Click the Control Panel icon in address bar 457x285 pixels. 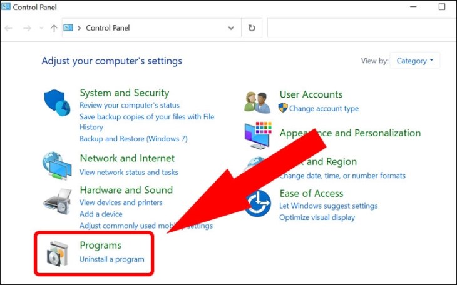[x=68, y=27]
